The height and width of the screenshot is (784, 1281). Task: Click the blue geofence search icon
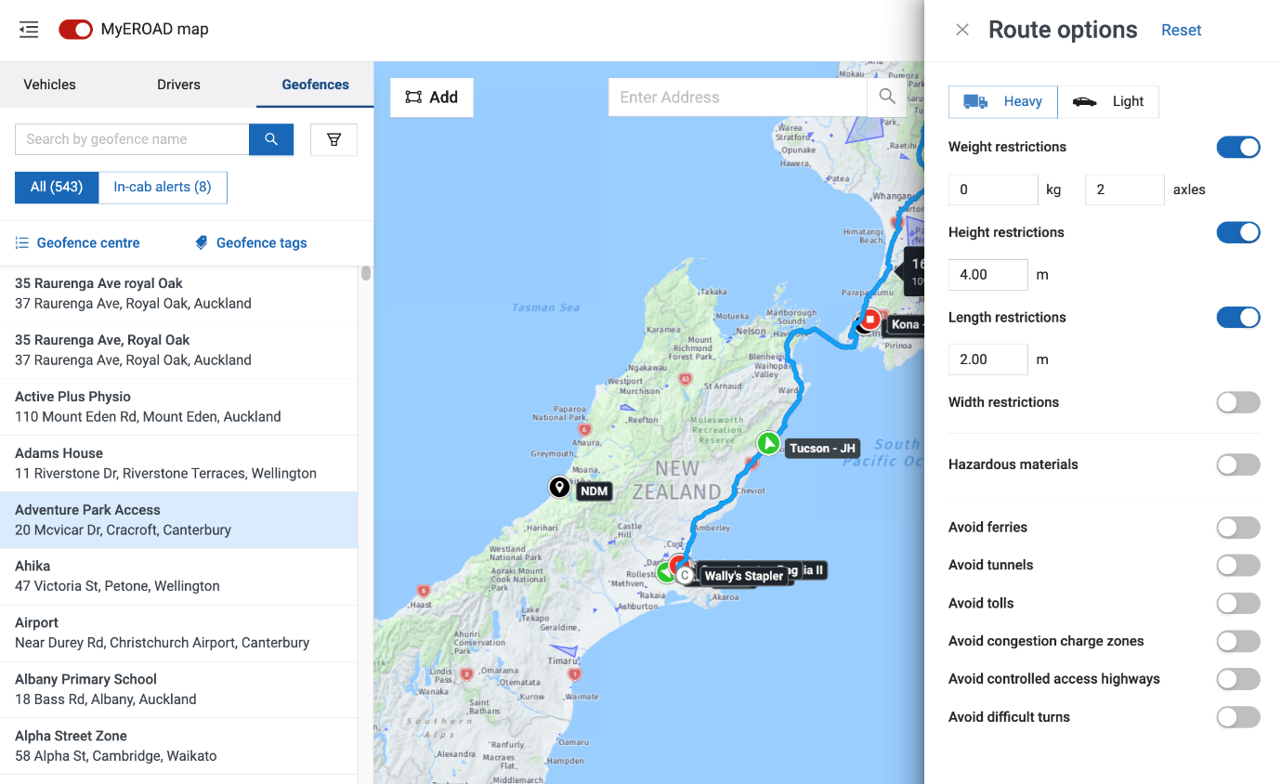click(271, 139)
